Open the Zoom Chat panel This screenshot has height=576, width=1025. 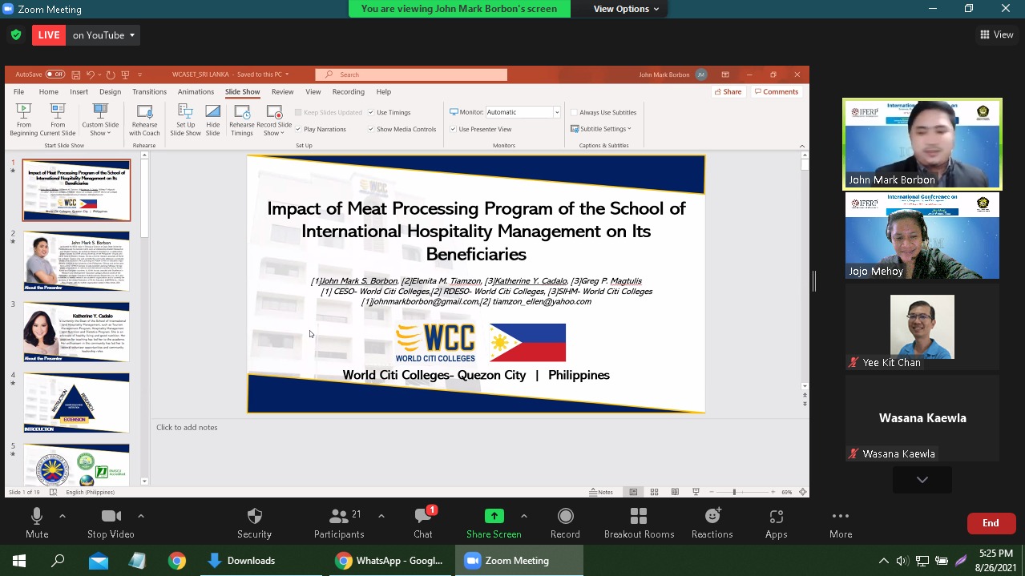[423, 523]
